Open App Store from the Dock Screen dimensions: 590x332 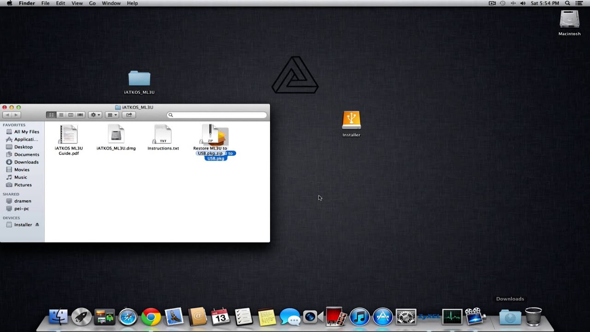pos(383,317)
